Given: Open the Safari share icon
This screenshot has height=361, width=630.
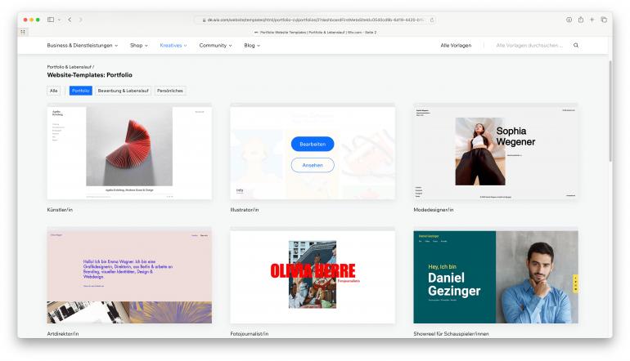Looking at the screenshot, I should pos(581,20).
